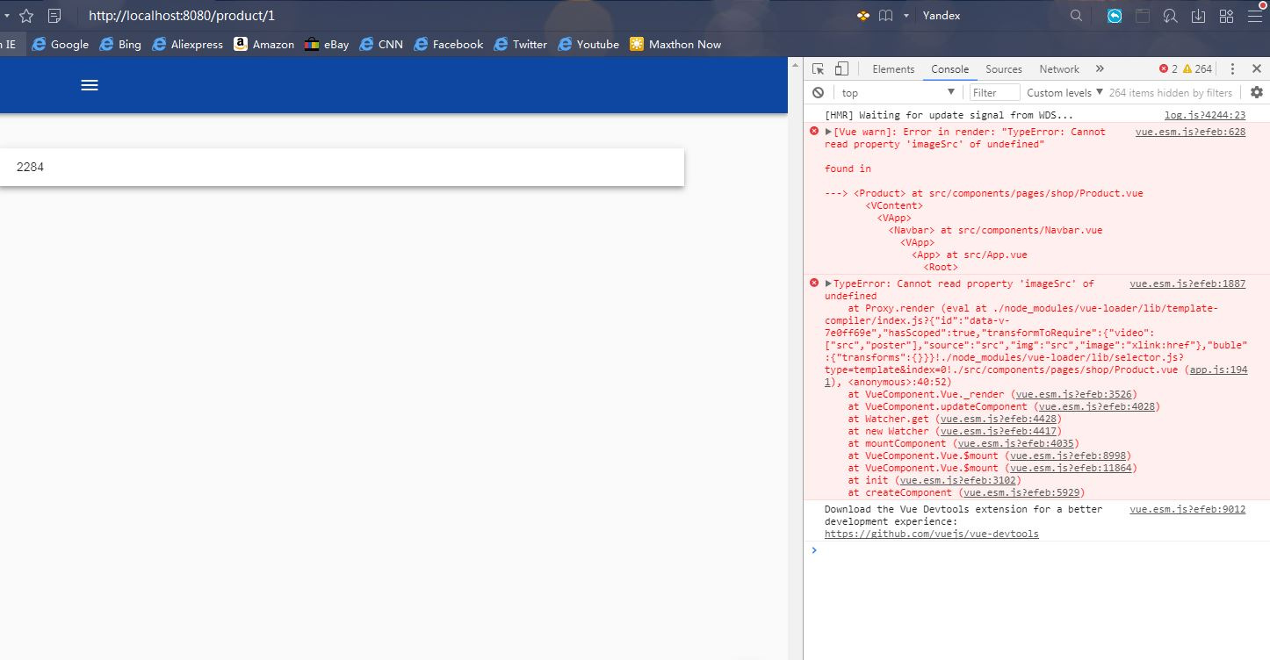Open source link vue.esm.js?efeb:9012
The height and width of the screenshot is (660, 1270).
[1187, 509]
